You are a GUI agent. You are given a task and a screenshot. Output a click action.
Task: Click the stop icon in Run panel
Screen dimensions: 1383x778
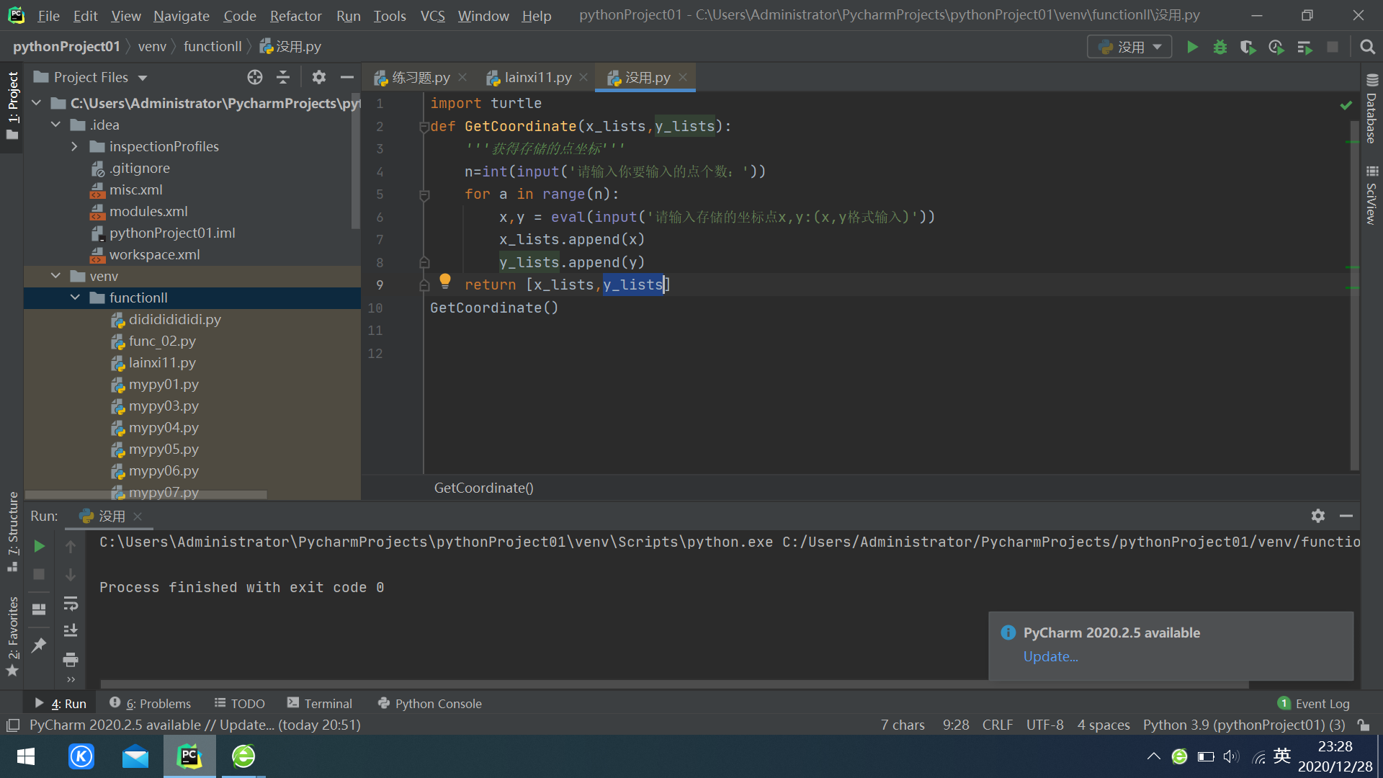[x=40, y=574]
